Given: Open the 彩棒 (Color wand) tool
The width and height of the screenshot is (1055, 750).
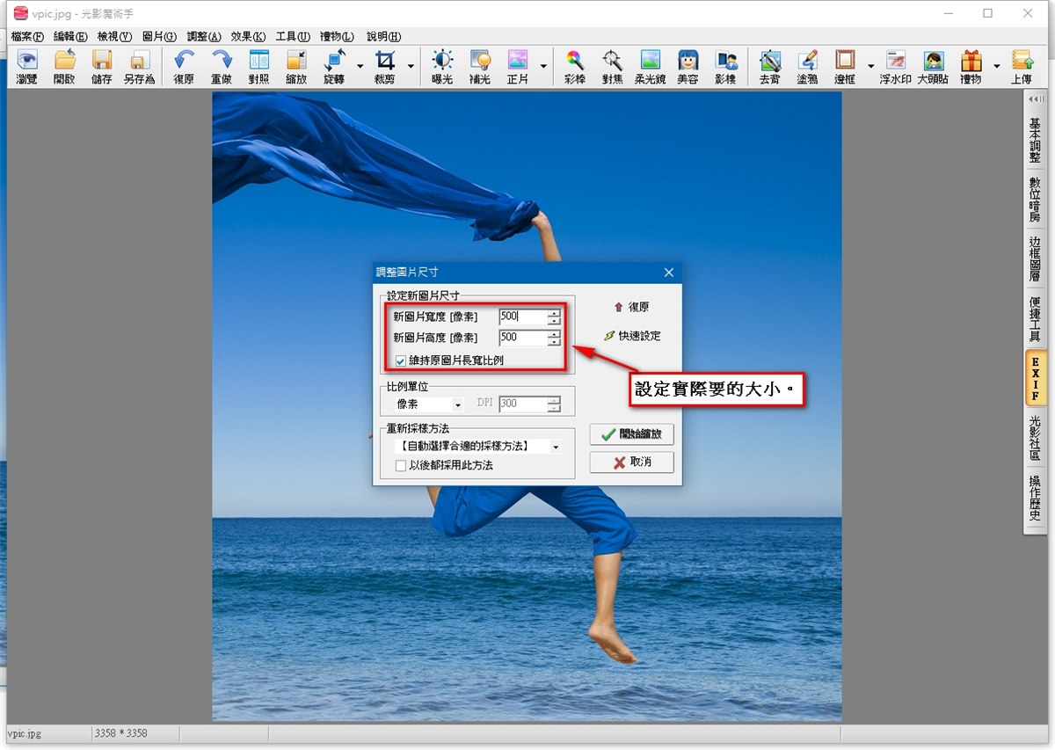Looking at the screenshot, I should (x=574, y=66).
